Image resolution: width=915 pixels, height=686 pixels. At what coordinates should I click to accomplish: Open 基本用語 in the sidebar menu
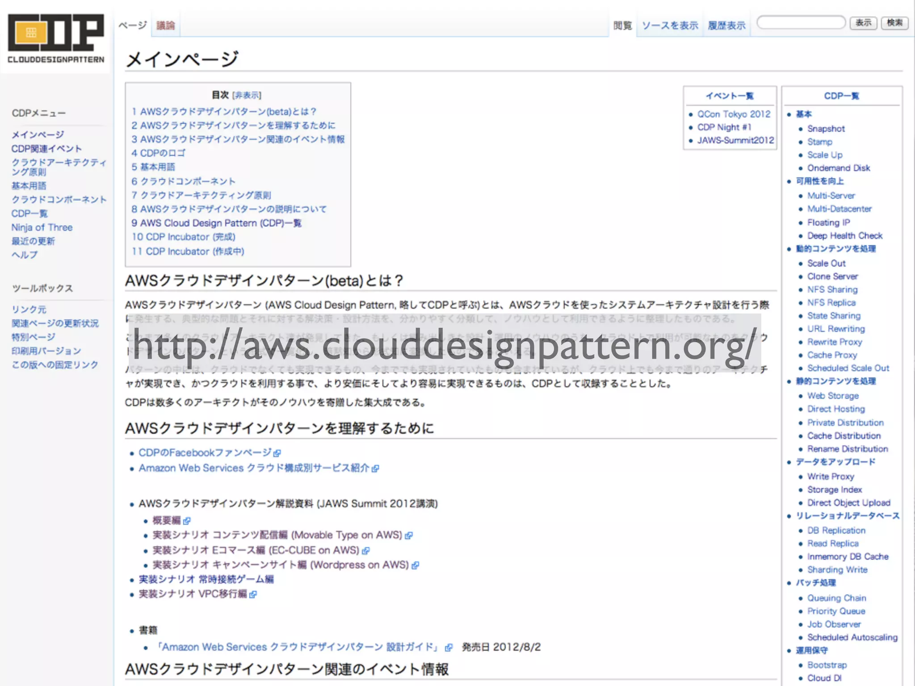coord(29,185)
